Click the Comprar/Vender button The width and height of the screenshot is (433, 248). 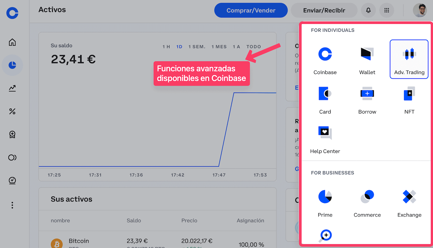pyautogui.click(x=251, y=10)
